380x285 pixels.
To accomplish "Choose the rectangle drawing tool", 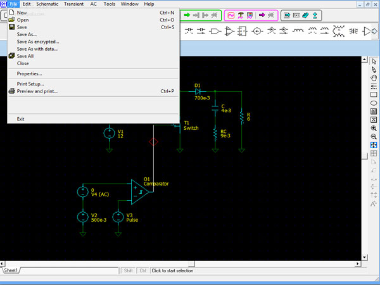I will (374, 94).
